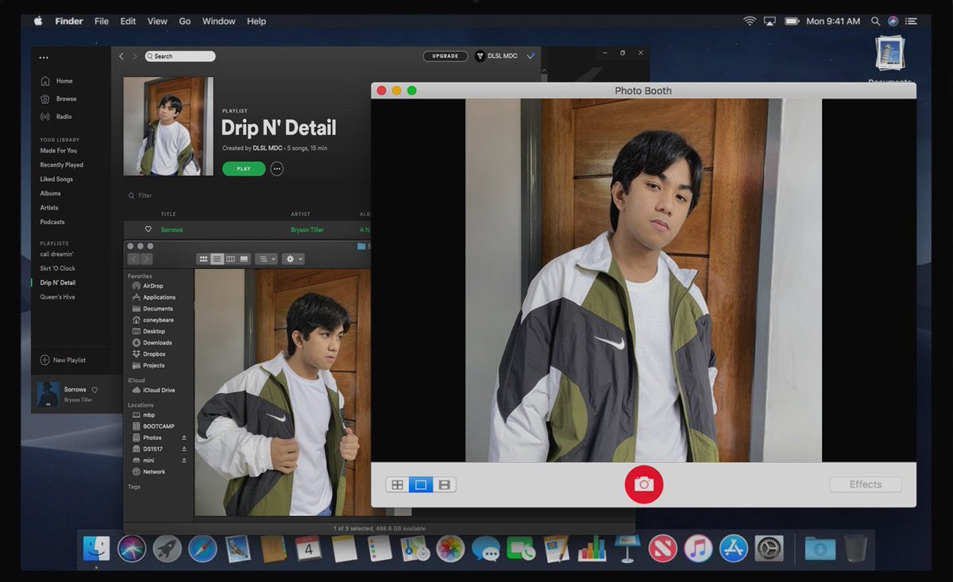Screen dimensions: 953x582
Task: Go back in Spotify navigation
Action: point(122,56)
